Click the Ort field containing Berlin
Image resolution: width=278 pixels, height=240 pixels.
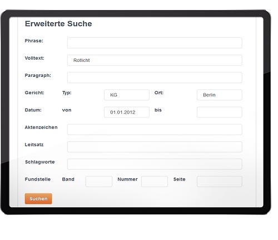[x=220, y=95]
